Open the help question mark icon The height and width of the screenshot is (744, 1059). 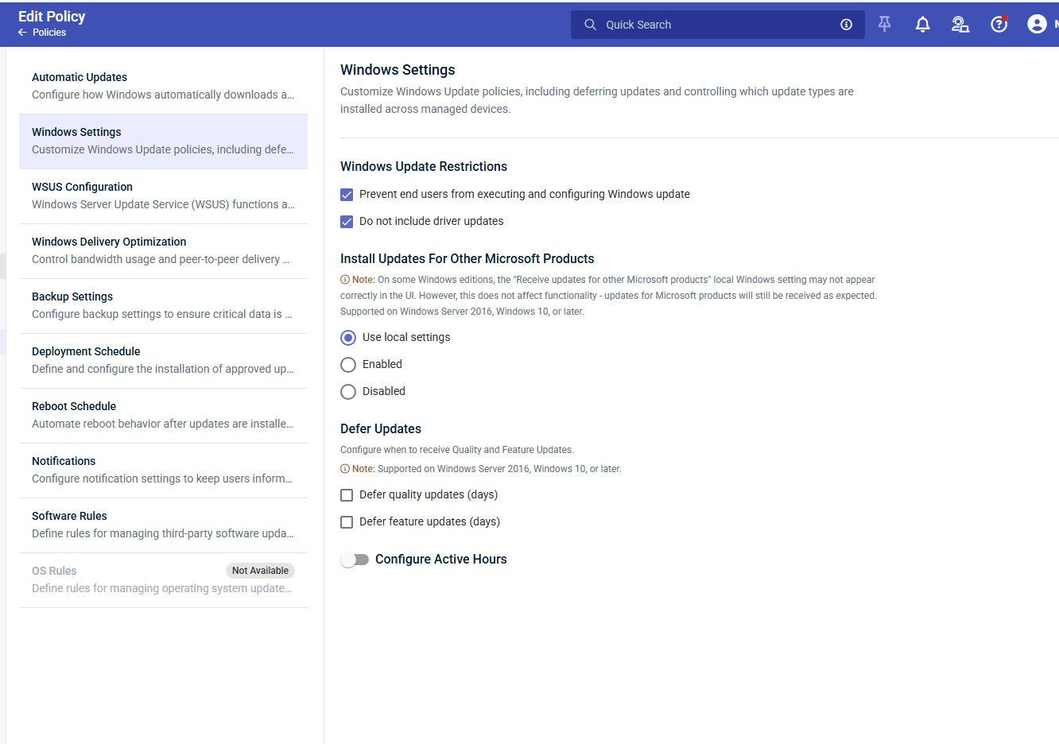999,25
